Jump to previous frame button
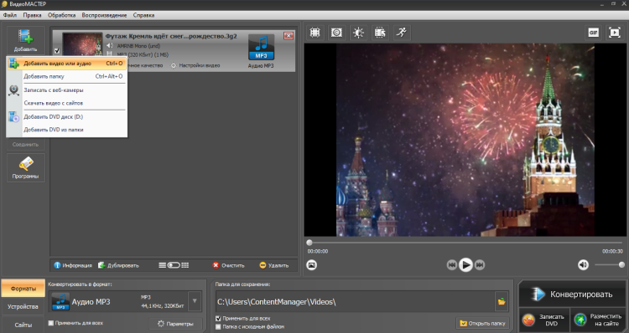The height and width of the screenshot is (333, 629). pos(452,265)
